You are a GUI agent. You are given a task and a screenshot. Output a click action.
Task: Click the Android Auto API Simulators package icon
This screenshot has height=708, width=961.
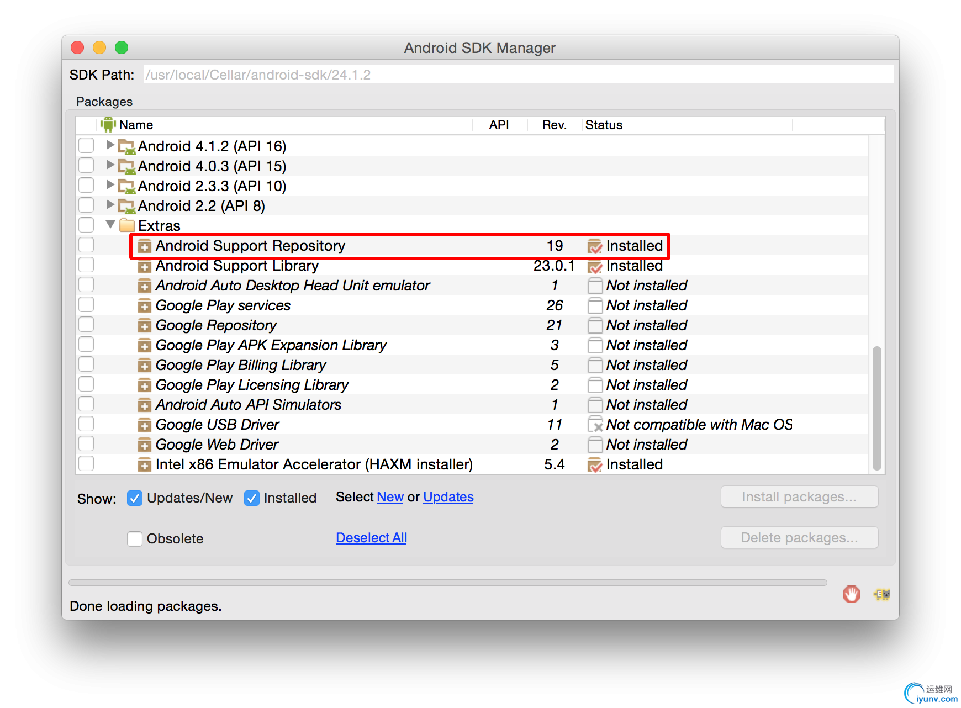coord(144,405)
